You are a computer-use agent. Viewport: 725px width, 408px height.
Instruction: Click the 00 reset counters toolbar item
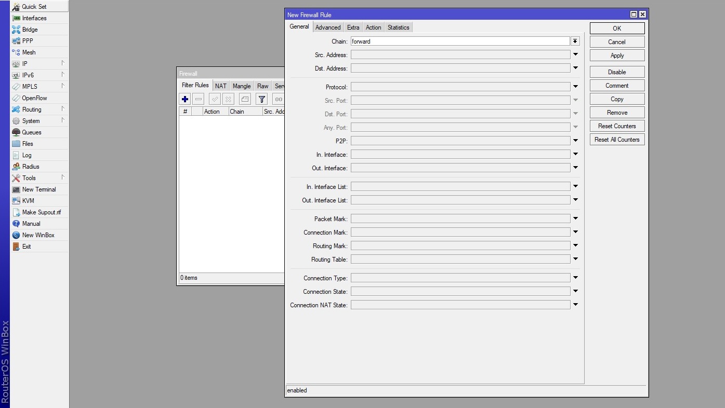[278, 99]
